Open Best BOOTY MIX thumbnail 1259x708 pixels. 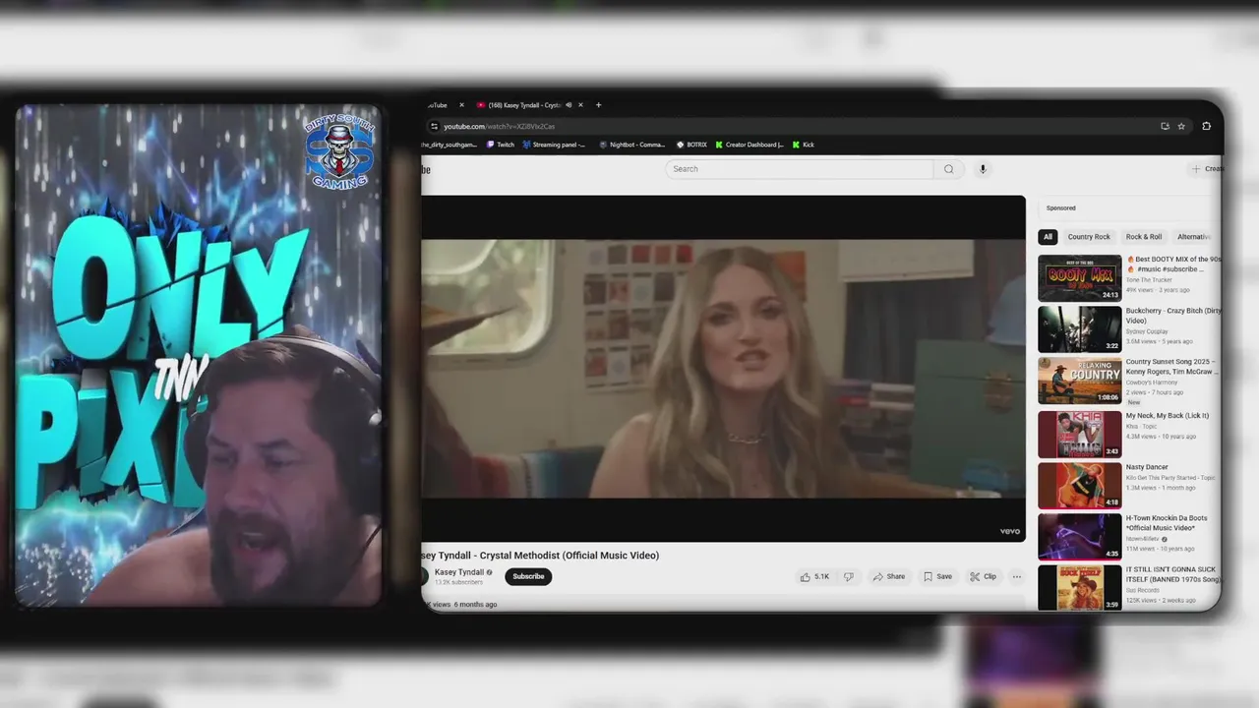pyautogui.click(x=1079, y=278)
